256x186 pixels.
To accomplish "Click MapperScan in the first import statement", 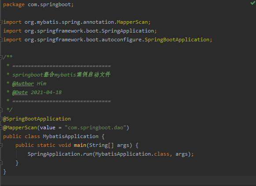I will [132, 22].
